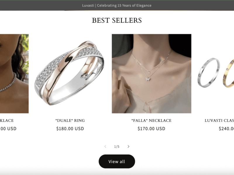Click the View all button

point(117,162)
